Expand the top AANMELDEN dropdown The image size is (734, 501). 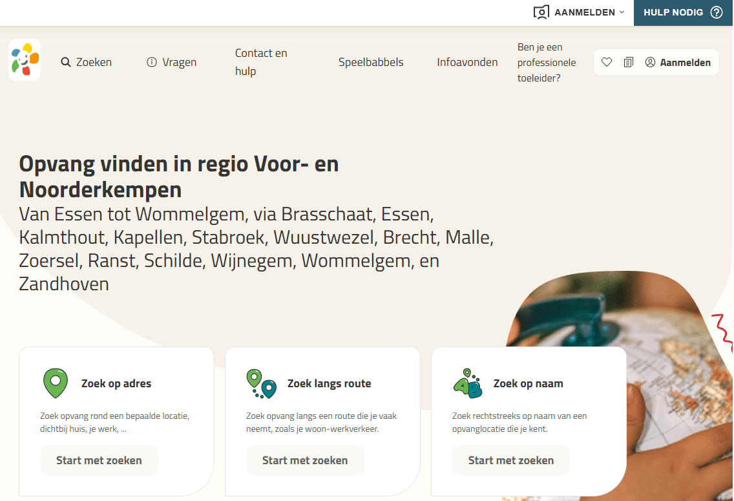[x=580, y=12]
